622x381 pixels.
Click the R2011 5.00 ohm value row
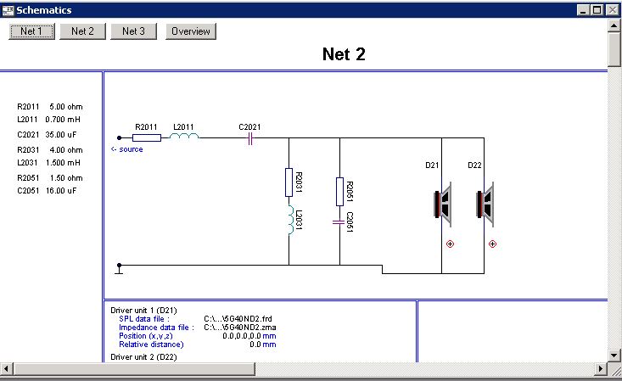50,107
